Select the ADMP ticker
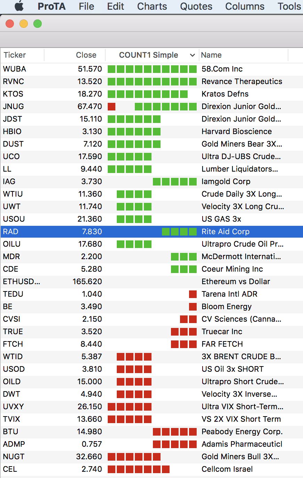The height and width of the screenshot is (478, 303). (14, 444)
